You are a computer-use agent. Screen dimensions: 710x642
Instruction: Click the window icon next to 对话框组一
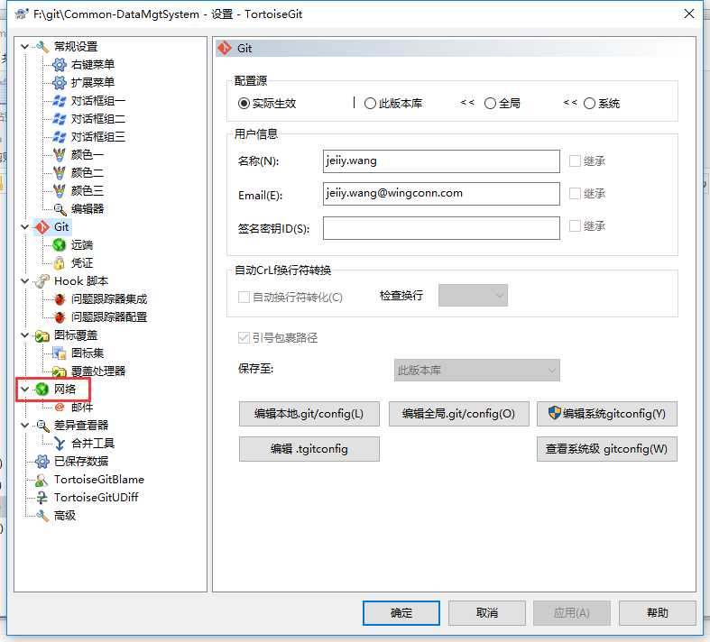(x=60, y=100)
